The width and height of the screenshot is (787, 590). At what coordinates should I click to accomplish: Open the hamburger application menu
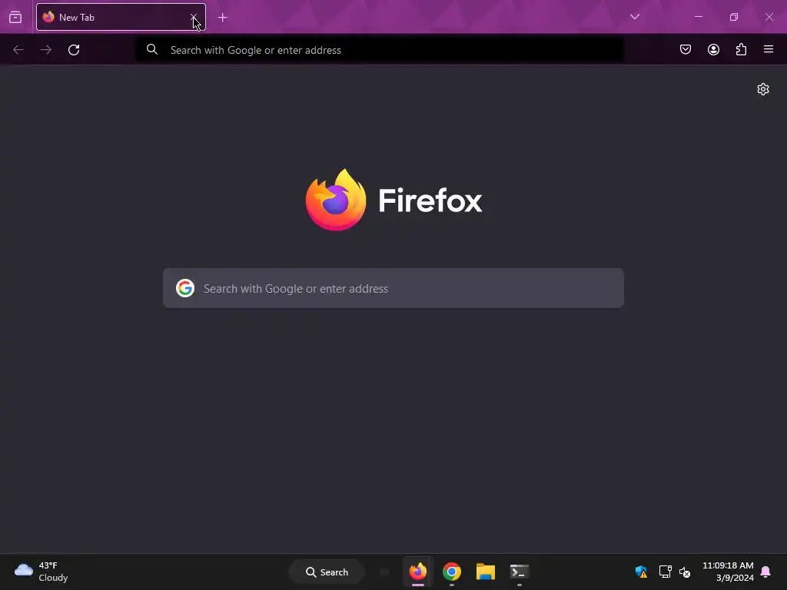click(769, 49)
